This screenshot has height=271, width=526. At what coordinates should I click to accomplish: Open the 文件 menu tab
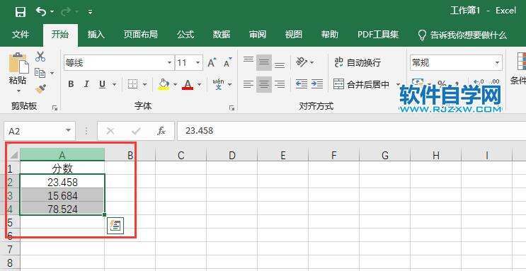[21, 35]
